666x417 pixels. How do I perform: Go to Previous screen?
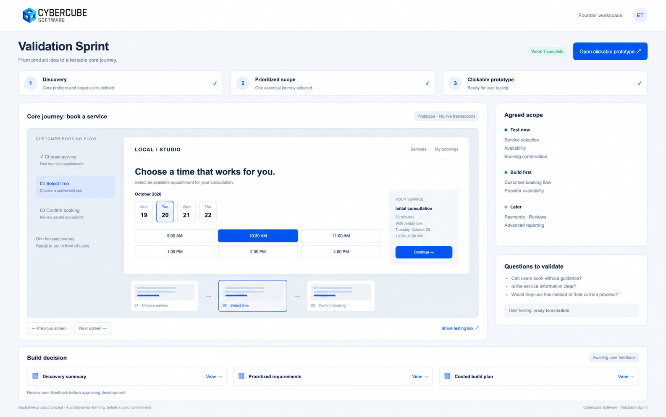49,328
